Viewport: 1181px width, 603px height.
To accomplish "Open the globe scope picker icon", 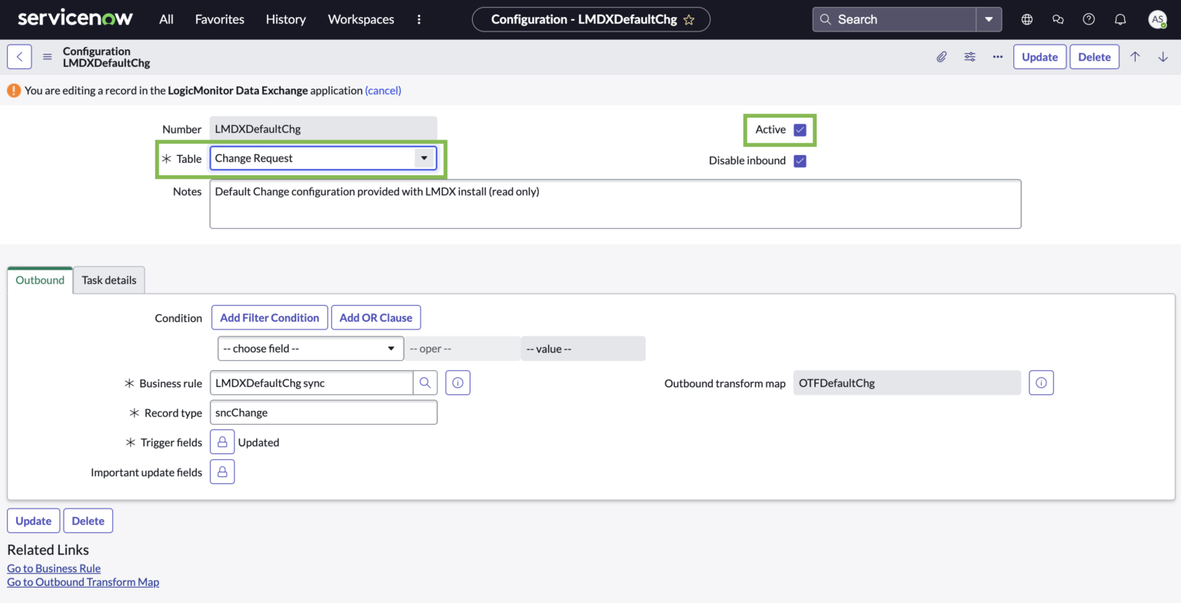I will coord(1026,19).
